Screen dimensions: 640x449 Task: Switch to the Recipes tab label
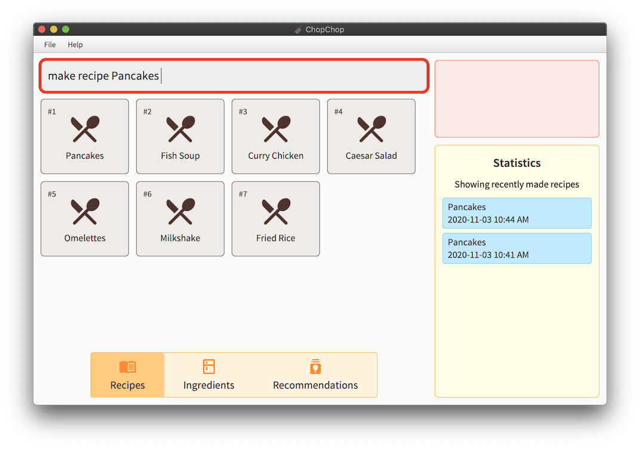(x=127, y=385)
